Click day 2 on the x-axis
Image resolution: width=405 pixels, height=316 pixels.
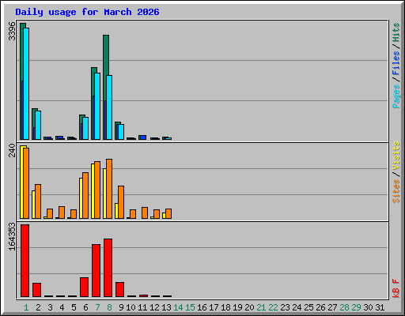point(38,307)
